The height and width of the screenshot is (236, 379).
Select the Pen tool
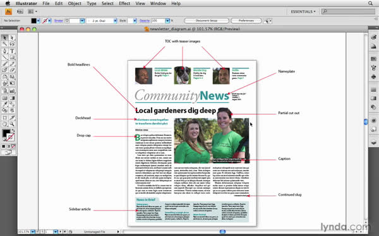click(4, 51)
